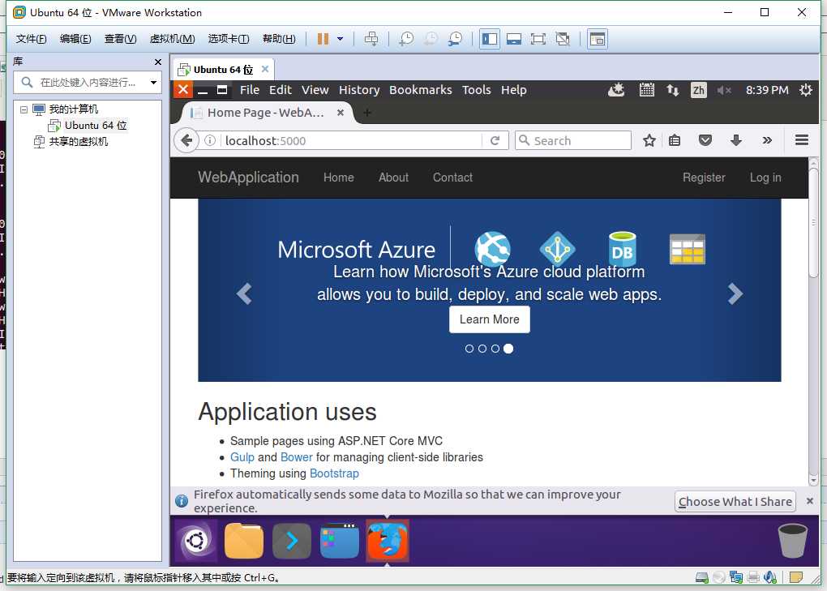Open the power options dropdown arrow beside pause

click(341, 38)
